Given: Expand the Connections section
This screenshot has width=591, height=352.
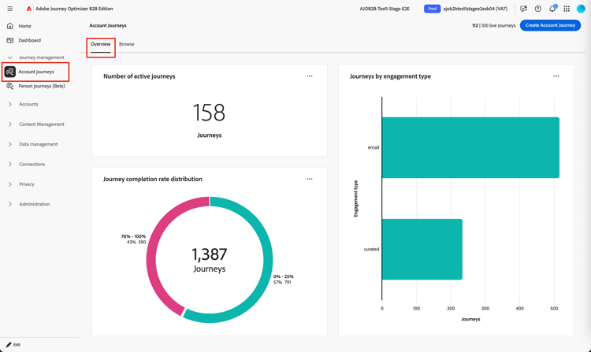Looking at the screenshot, I should tap(9, 164).
